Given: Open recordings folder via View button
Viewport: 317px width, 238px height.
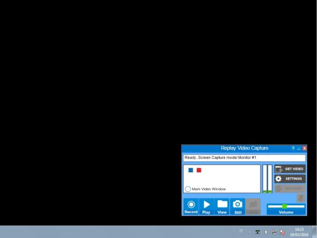Looking at the screenshot, I should [222, 206].
